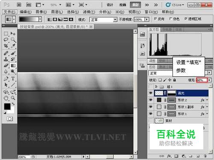Select the Eraser tool
This screenshot has height=160, width=214.
click(x=6, y=65)
